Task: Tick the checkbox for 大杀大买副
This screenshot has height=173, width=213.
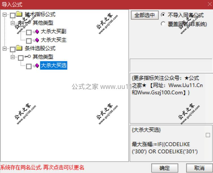Action: tap(29, 32)
